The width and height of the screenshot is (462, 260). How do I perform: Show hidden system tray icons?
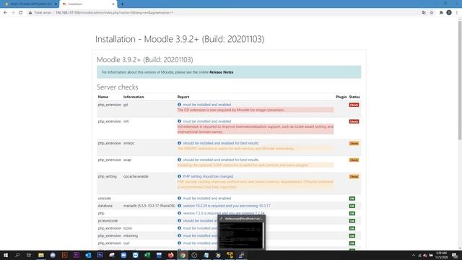414,255
